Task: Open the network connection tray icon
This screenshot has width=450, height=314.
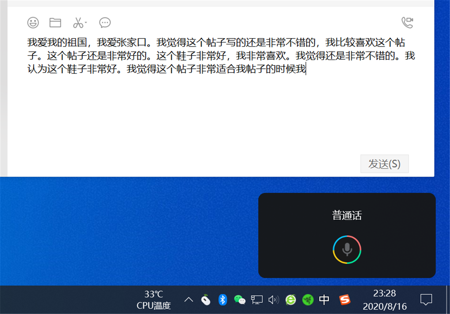Action: click(x=257, y=300)
